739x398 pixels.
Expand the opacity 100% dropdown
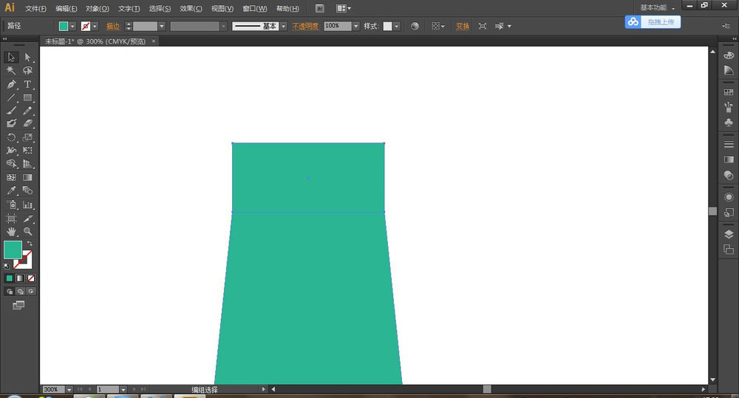355,26
